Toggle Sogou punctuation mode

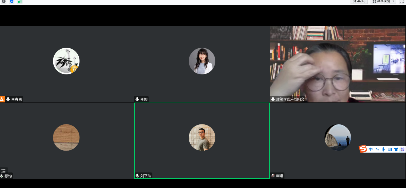pyautogui.click(x=377, y=149)
